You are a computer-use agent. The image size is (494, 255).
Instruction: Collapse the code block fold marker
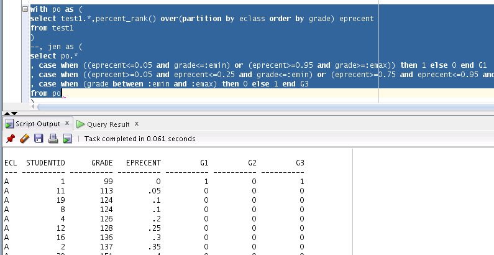tap(25, 9)
